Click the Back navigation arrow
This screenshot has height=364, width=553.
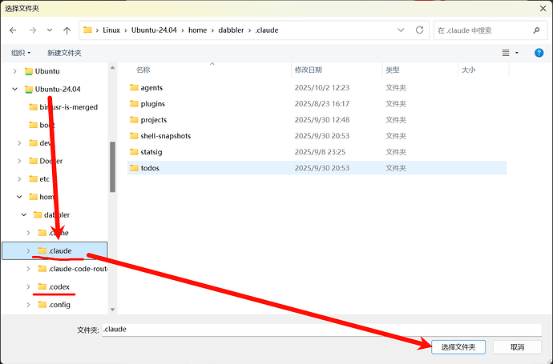point(13,30)
